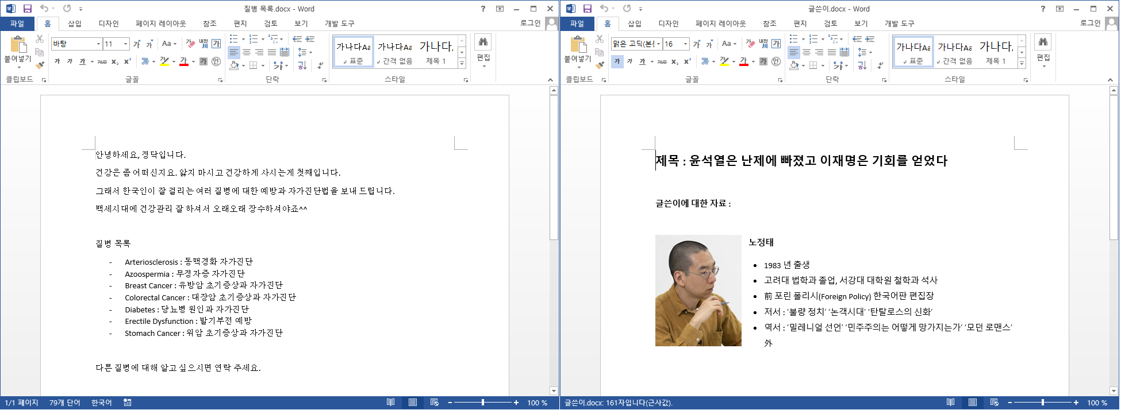This screenshot has width=1121, height=410.
Task: Click author photo in right document
Action: pos(698,291)
